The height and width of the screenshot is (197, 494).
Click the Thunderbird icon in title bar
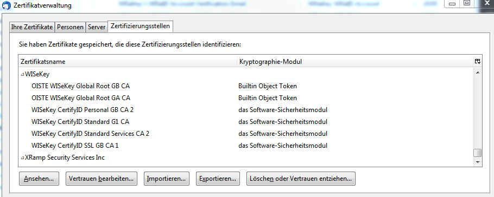(x=5, y=5)
